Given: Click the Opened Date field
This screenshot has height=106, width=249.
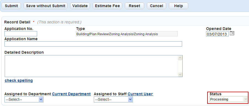Looking at the screenshot, I should click(217, 34).
